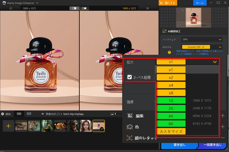The width and height of the screenshot is (229, 152).
Task: Click the image size icon near the zoom slider
Action: 112,114
